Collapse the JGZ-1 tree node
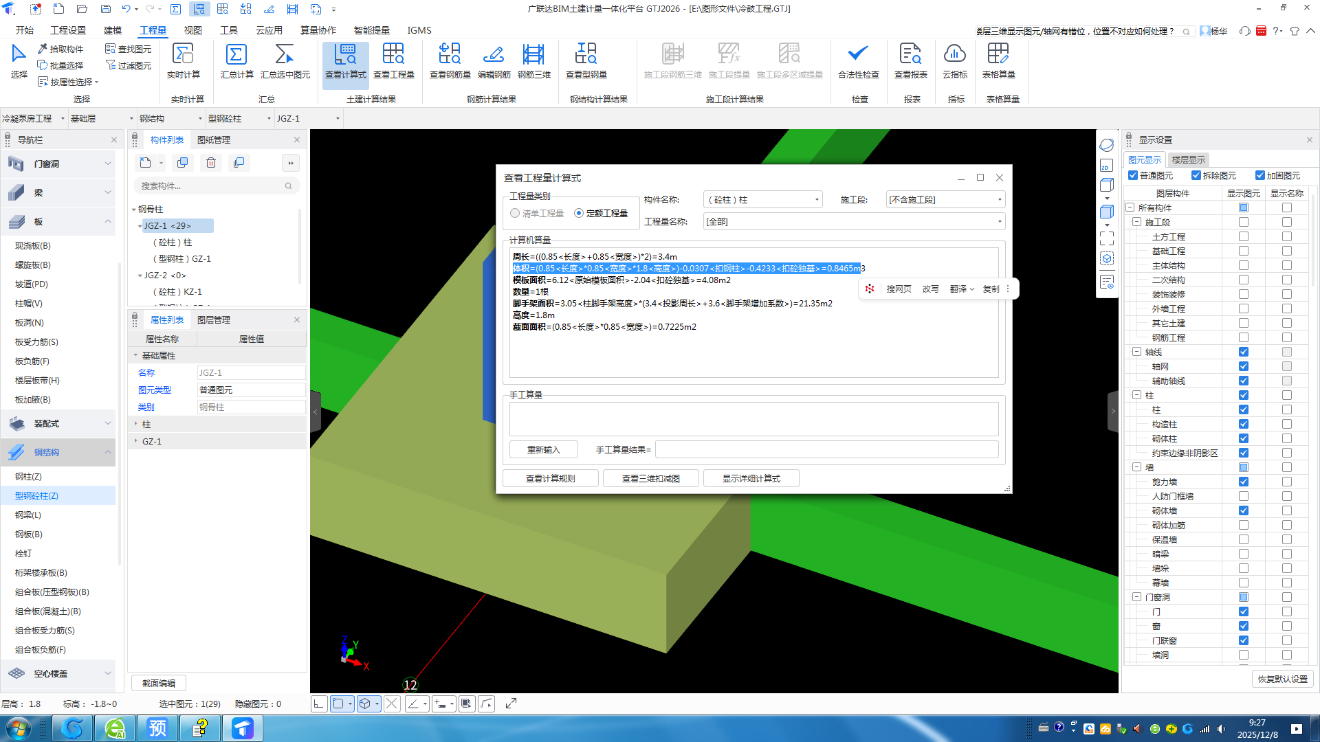 (140, 226)
